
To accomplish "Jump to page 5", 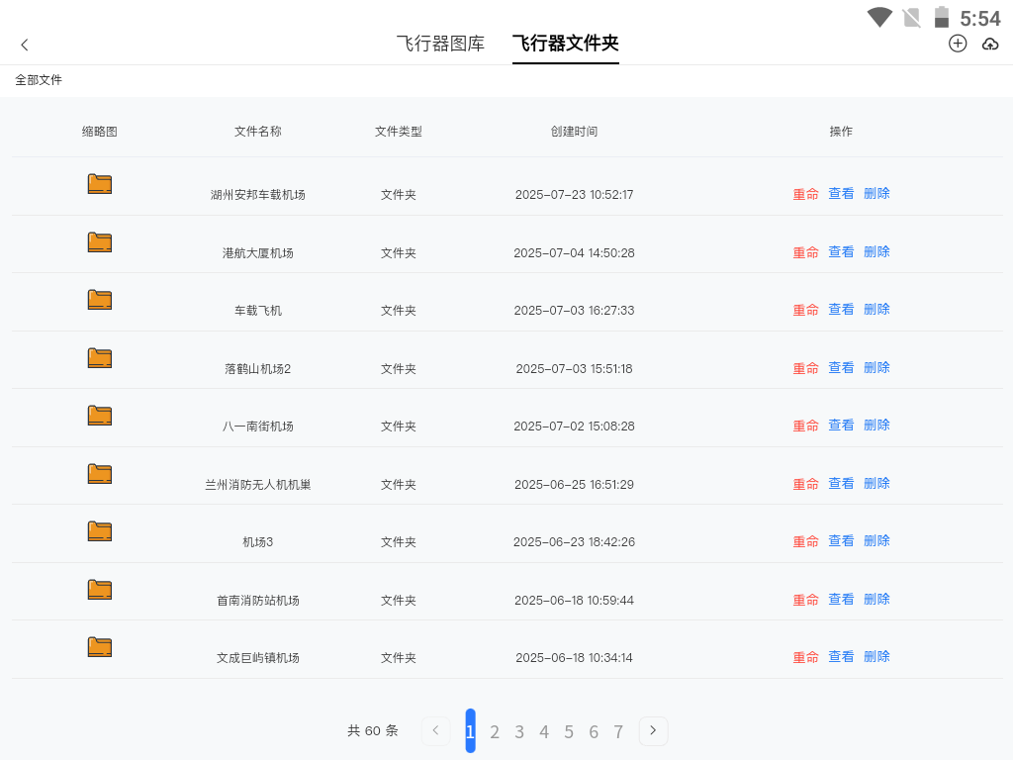I will (569, 731).
